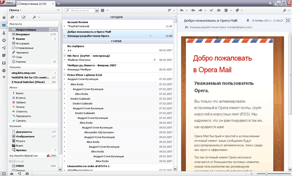
Task: Open Opera Link cloud icon in status bar
Action: 12,174
